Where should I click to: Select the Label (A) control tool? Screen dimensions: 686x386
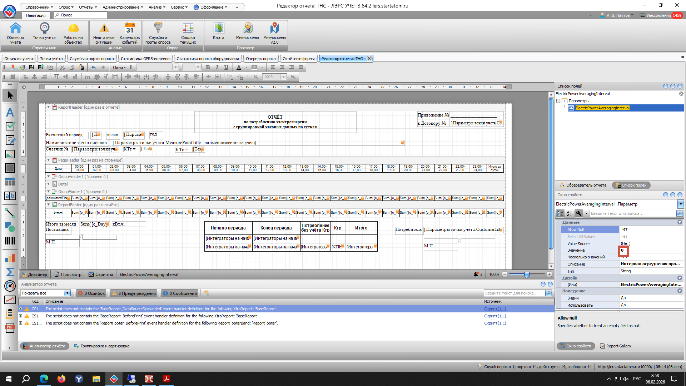point(10,113)
